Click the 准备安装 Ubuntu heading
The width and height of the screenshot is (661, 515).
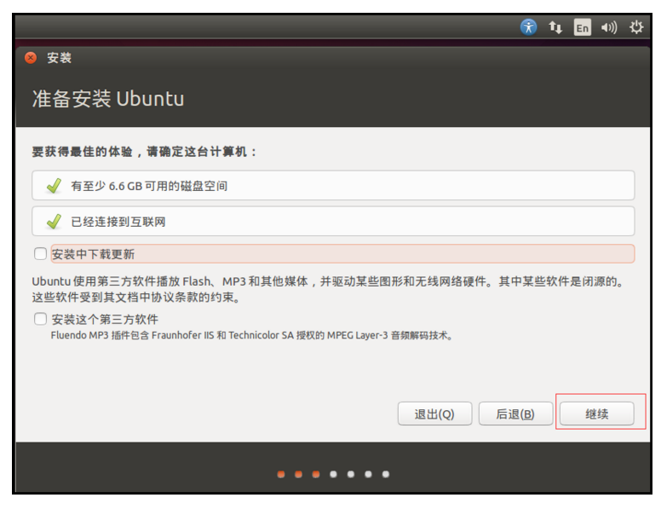pyautogui.click(x=108, y=99)
